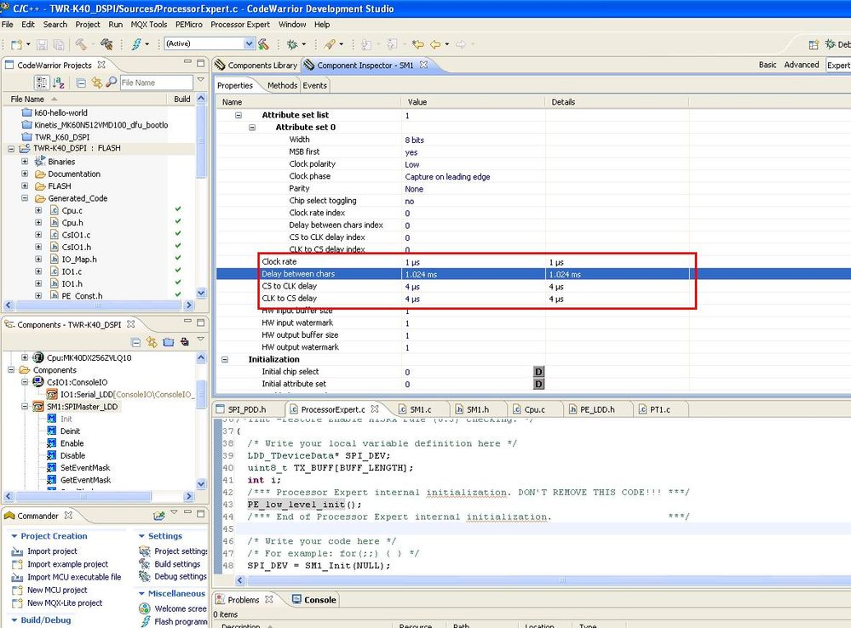Open Cpu.c in Generated_Code
The width and height of the screenshot is (851, 628).
pyautogui.click(x=72, y=210)
